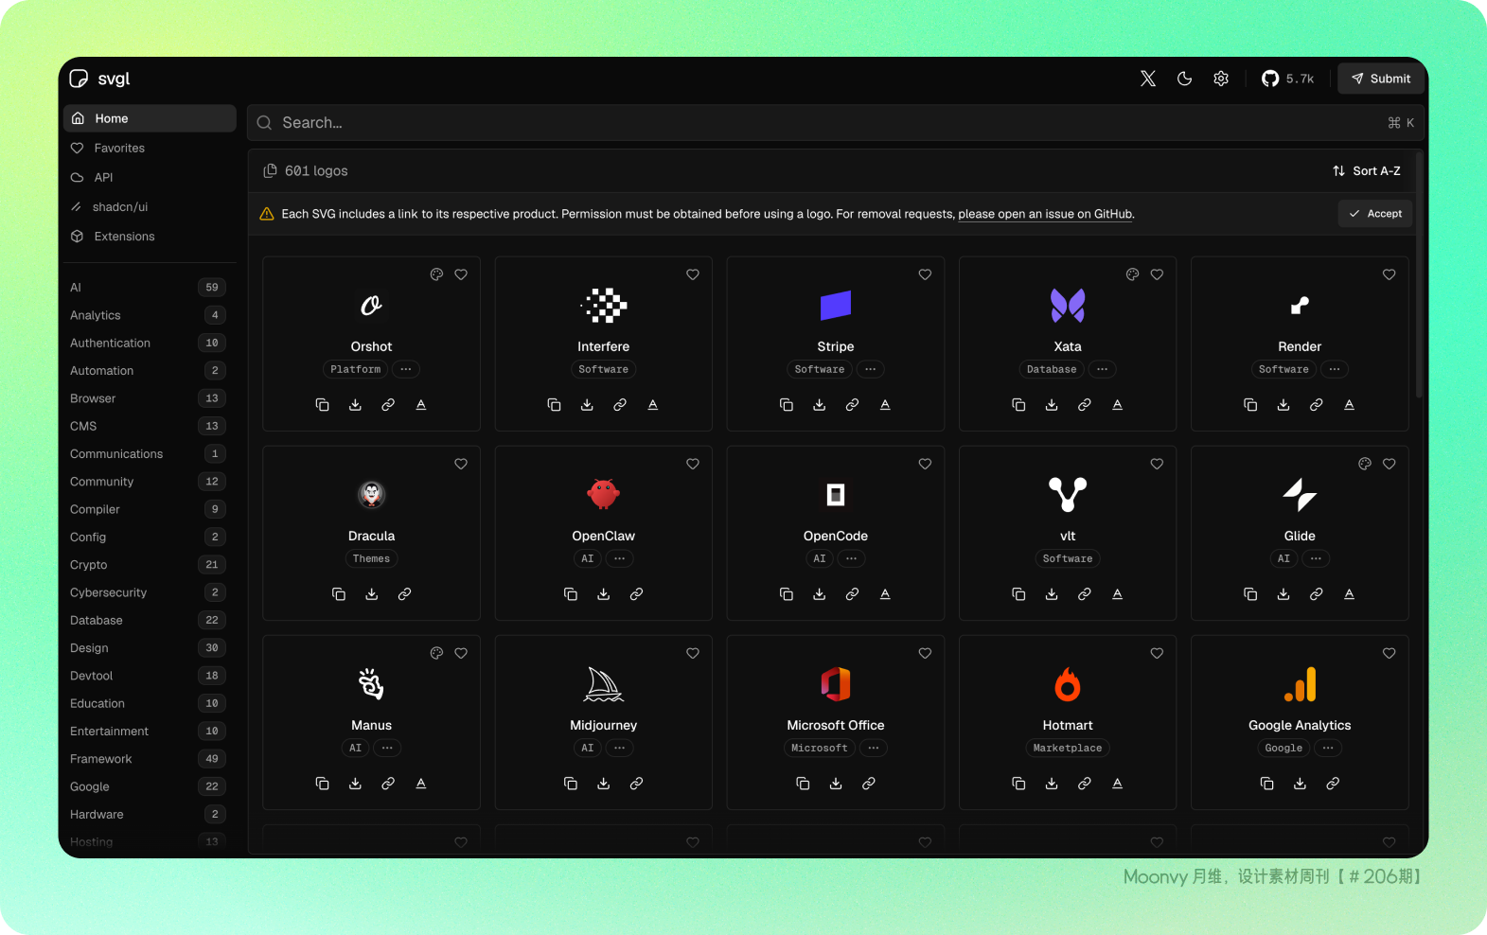This screenshot has height=935, width=1487.
Task: Open the Xata product link icon
Action: (1084, 405)
